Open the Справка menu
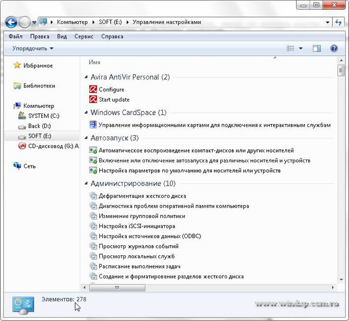This screenshot has width=349, height=321. coord(112,36)
